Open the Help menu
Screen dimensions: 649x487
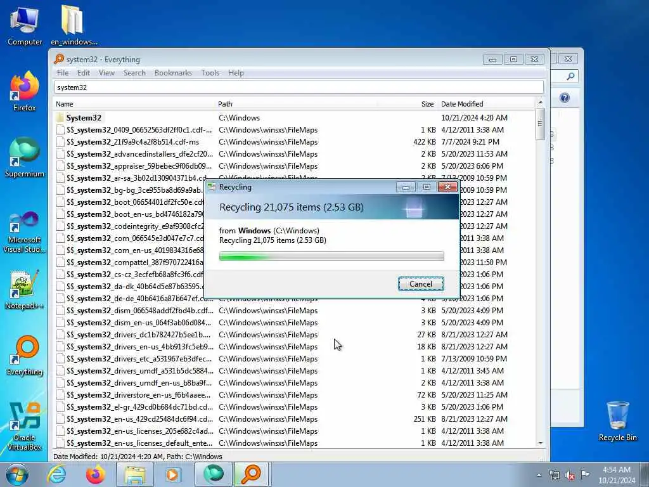pyautogui.click(x=236, y=73)
